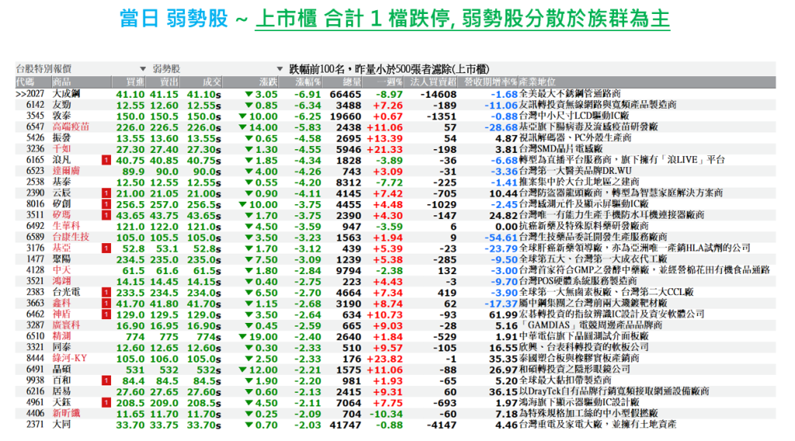
Task: Open stock 高端疫苗 from the list
Action: click(71, 127)
